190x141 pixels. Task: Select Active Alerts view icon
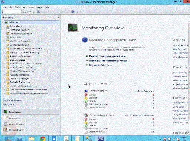pyautogui.click(x=8, y=26)
